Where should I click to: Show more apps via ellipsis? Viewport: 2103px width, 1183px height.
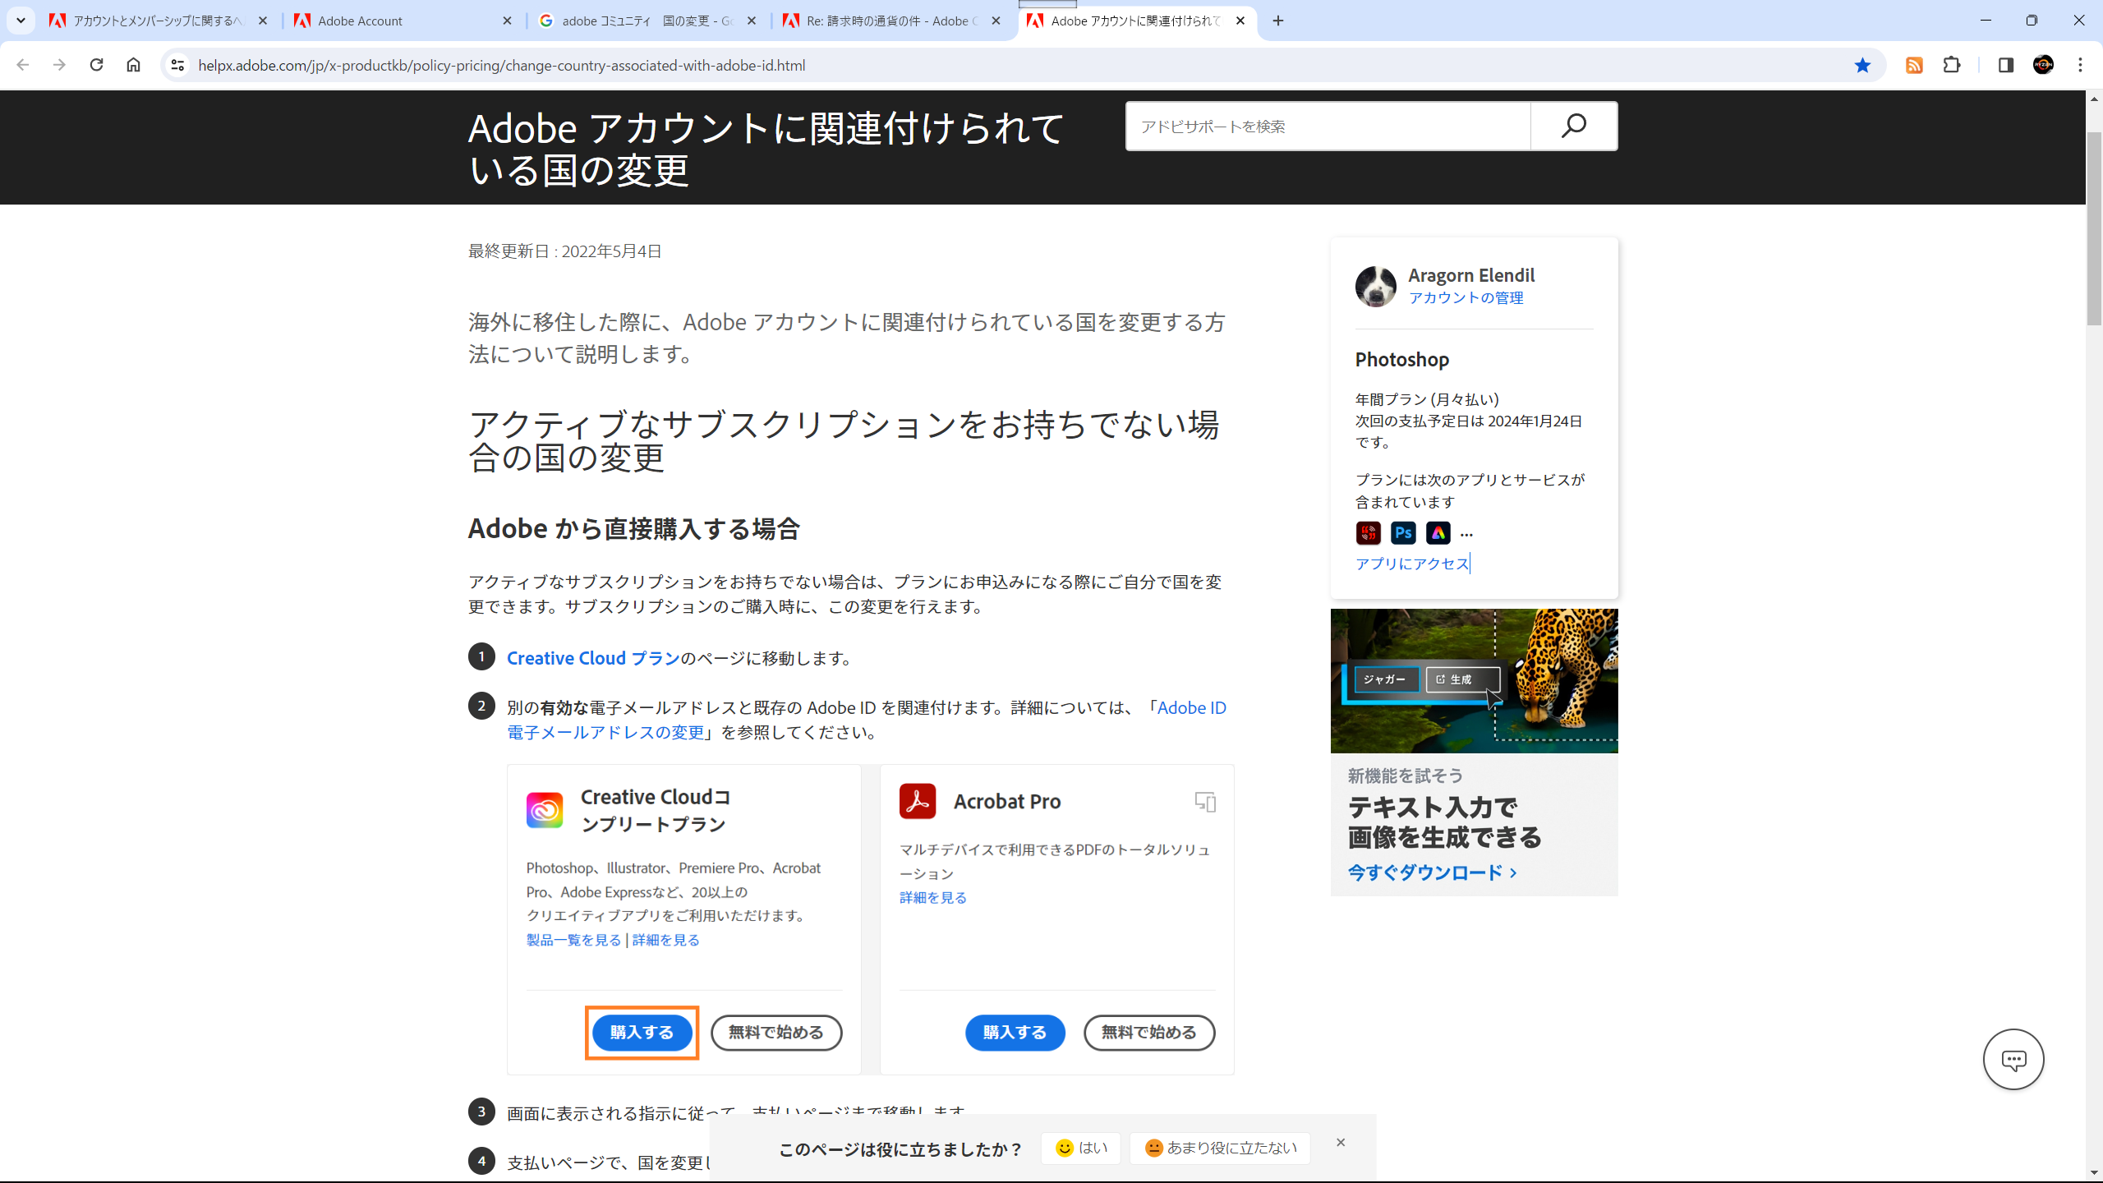pyautogui.click(x=1467, y=535)
